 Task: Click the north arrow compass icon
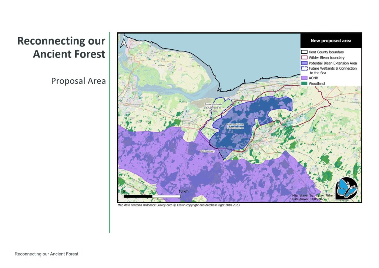(124, 43)
